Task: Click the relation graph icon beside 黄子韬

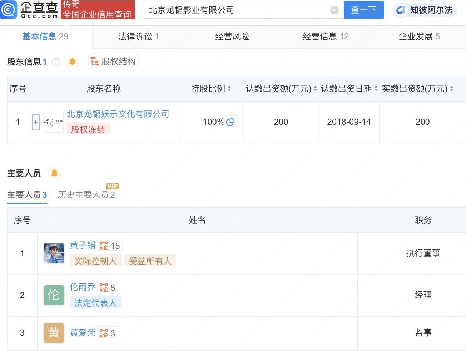Action: [104, 246]
